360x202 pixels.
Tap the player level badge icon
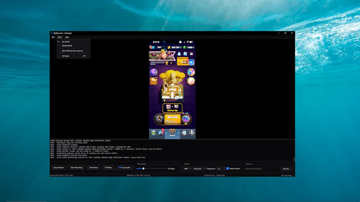coord(151,48)
